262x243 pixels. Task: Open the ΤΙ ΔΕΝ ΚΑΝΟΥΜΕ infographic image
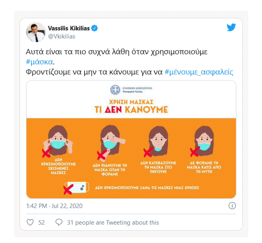click(x=131, y=139)
